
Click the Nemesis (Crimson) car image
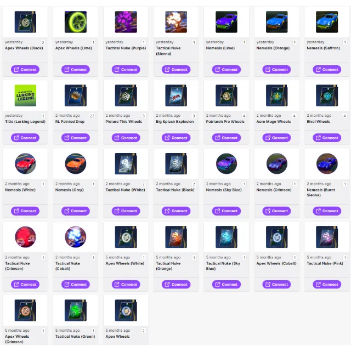[276, 163]
